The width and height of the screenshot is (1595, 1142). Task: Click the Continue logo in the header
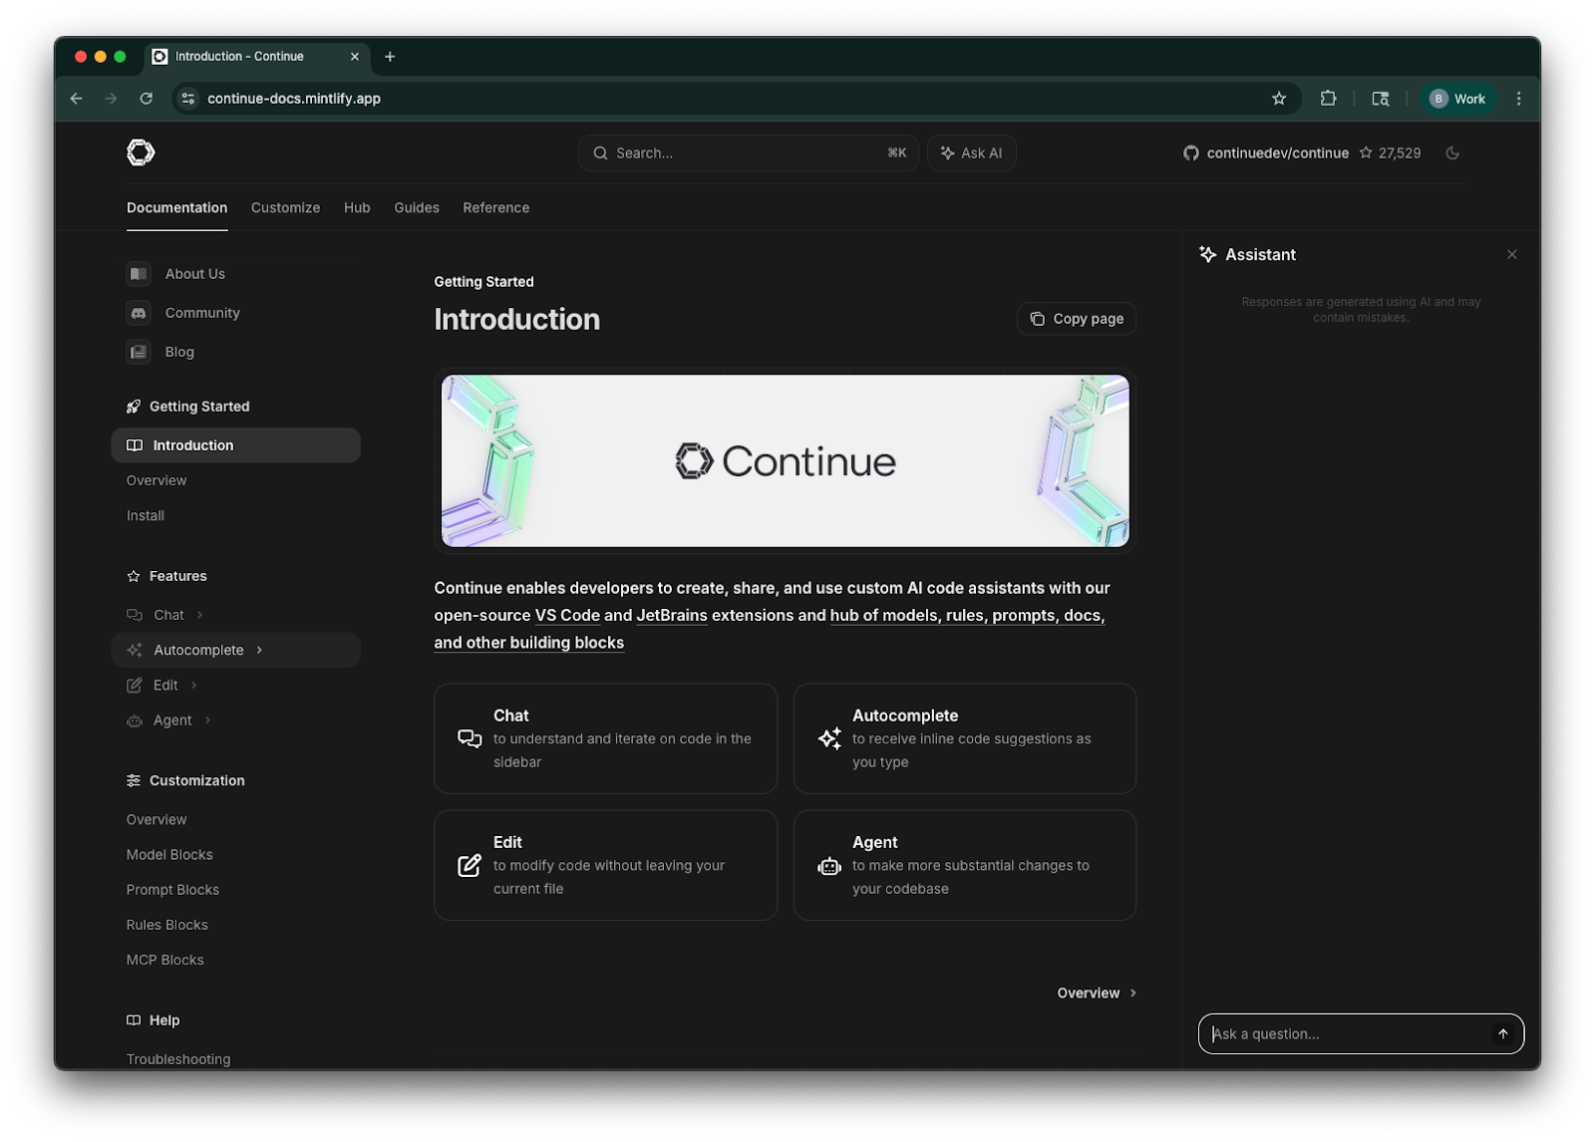click(x=141, y=152)
